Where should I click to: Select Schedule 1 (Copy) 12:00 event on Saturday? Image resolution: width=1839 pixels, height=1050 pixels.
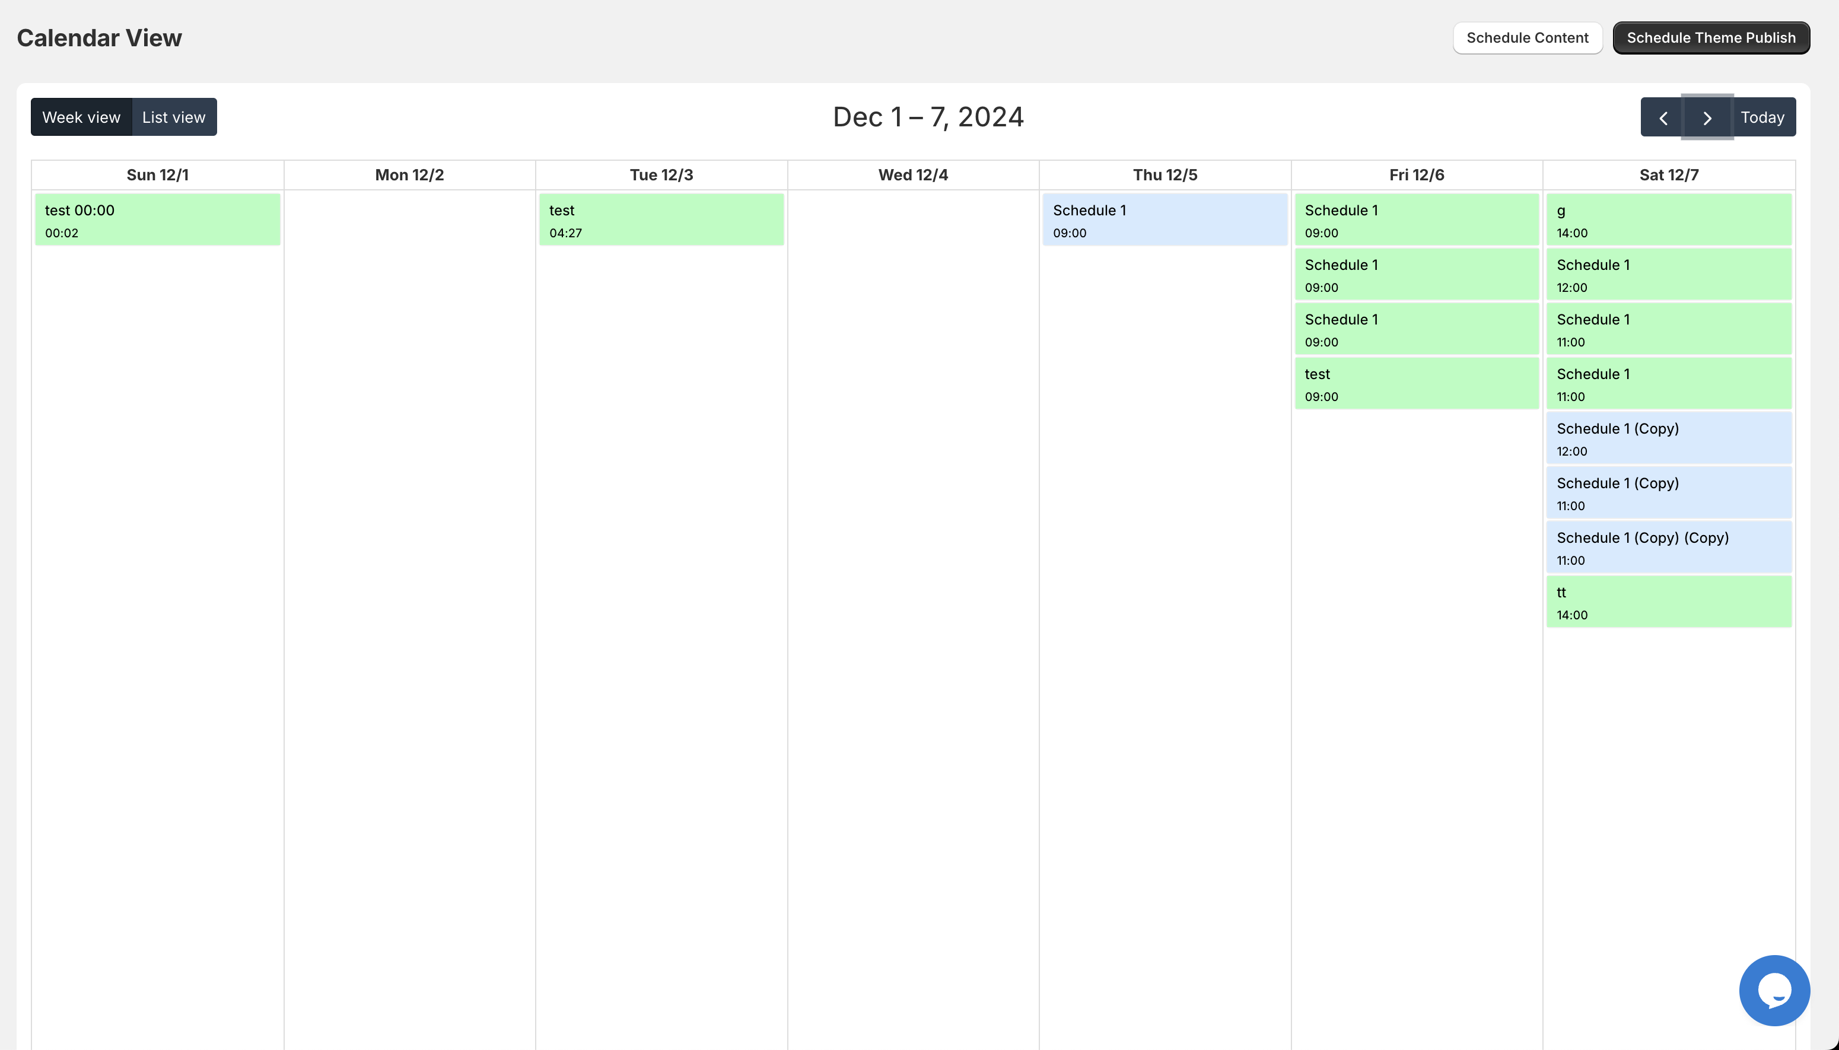[x=1668, y=437]
